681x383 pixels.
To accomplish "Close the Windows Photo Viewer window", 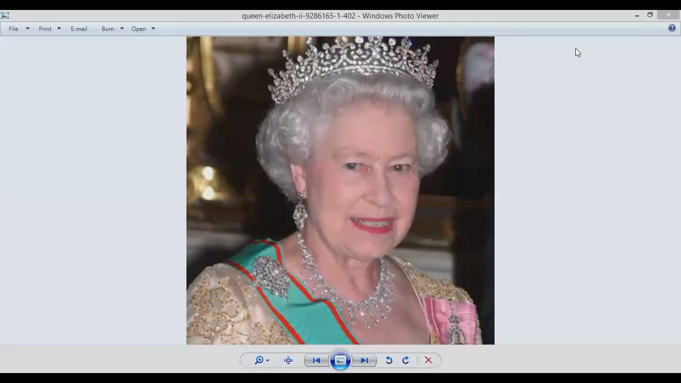I will pos(668,15).
